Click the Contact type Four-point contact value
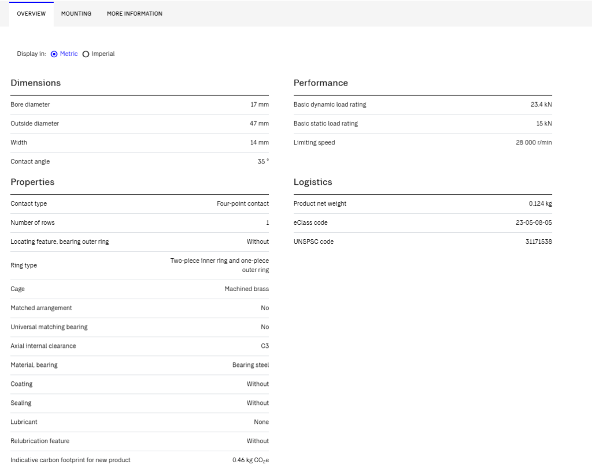The image size is (592, 472). (243, 204)
